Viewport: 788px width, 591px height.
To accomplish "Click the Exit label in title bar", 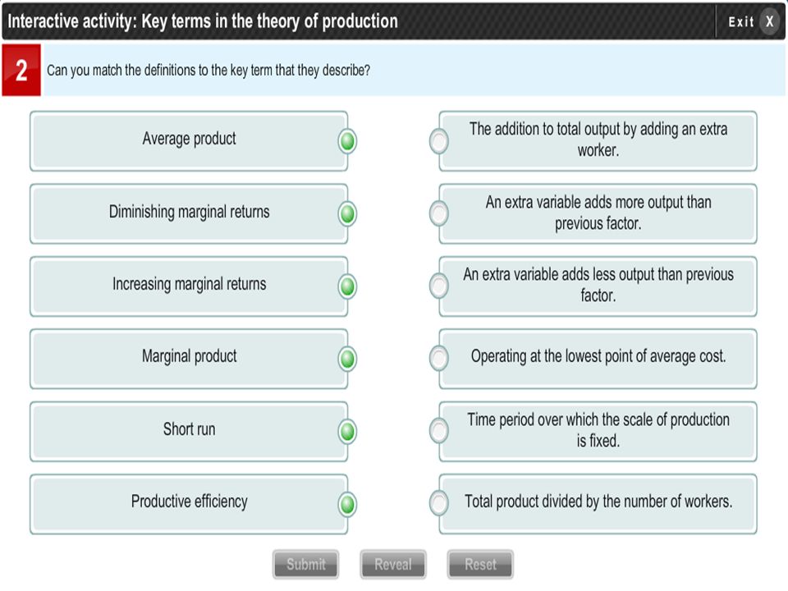I will coord(741,21).
